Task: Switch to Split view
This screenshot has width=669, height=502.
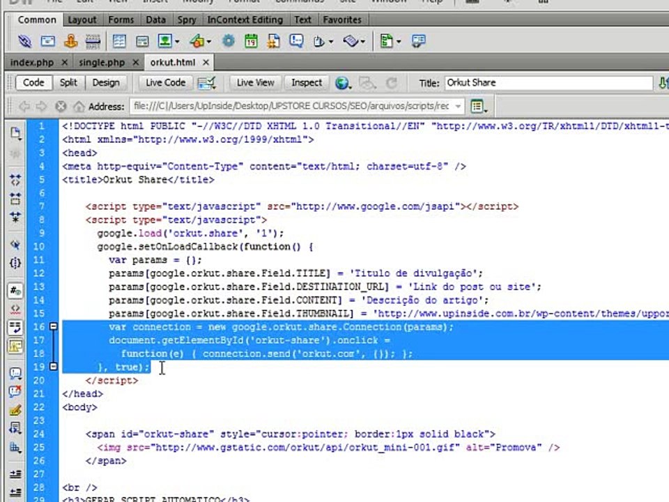Action: [x=68, y=83]
